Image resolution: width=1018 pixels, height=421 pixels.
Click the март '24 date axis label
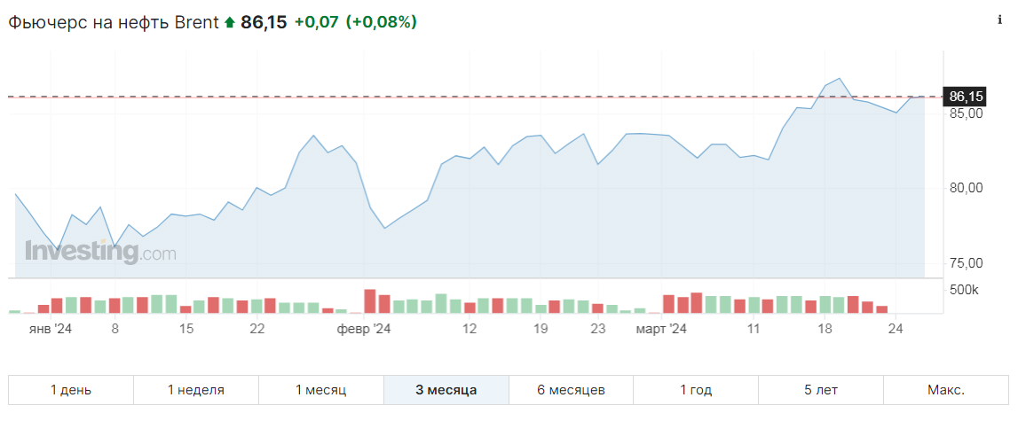point(660,329)
